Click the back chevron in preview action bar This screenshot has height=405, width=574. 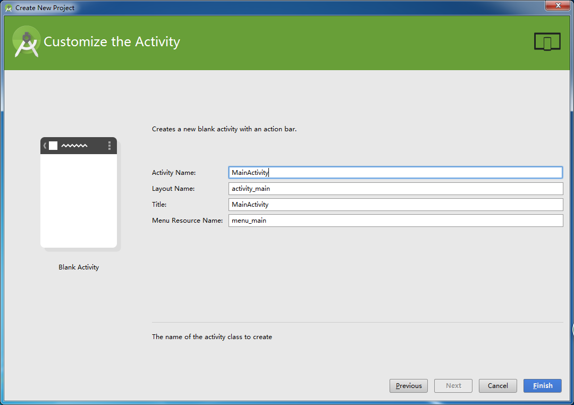coord(45,146)
